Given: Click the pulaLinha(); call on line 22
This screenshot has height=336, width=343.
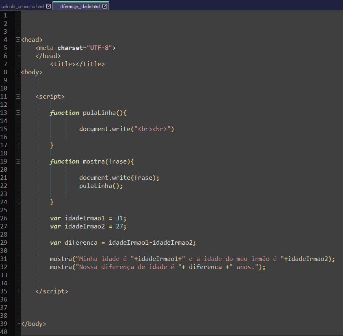Looking at the screenshot, I should click(101, 186).
